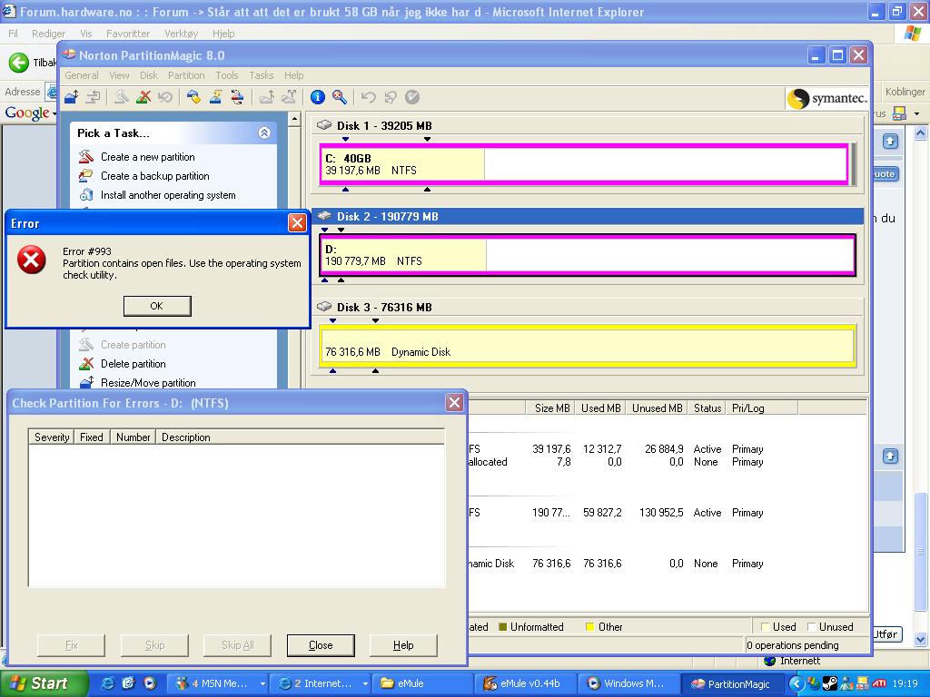Viewport: 930px width, 697px height.
Task: Open the MSN Messenger taskbar group dropdown
Action: tap(262, 683)
